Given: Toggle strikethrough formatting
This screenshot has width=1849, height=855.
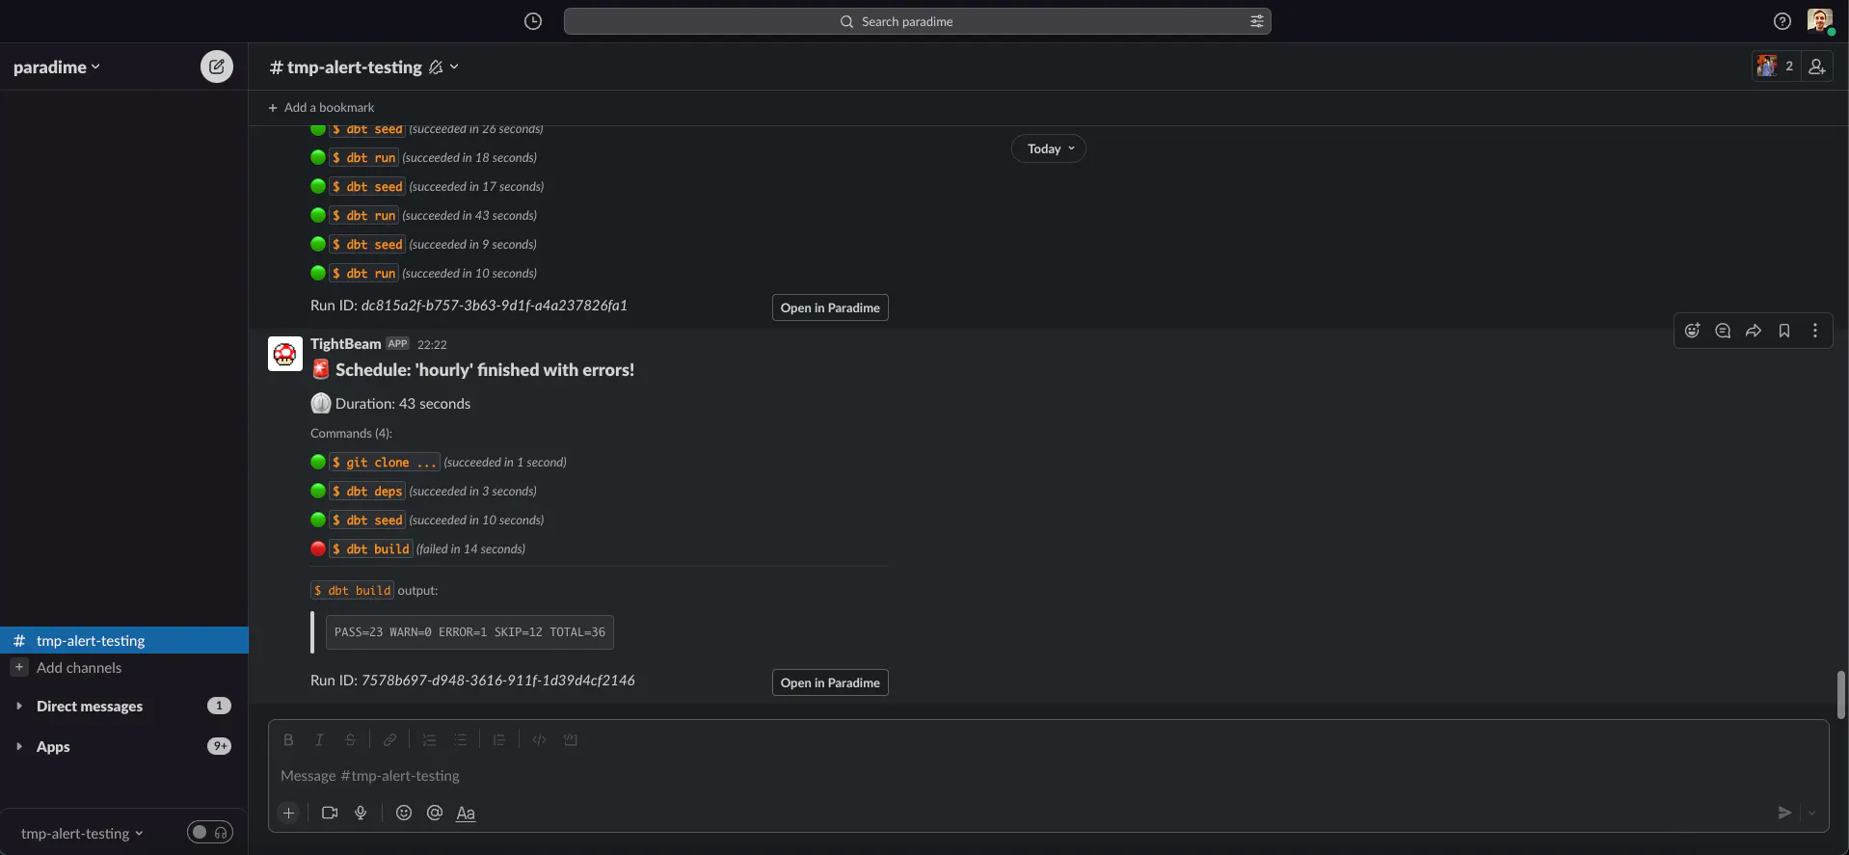Looking at the screenshot, I should (x=351, y=740).
